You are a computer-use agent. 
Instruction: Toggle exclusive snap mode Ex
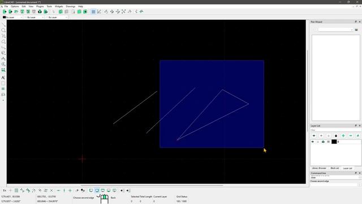(5, 190)
